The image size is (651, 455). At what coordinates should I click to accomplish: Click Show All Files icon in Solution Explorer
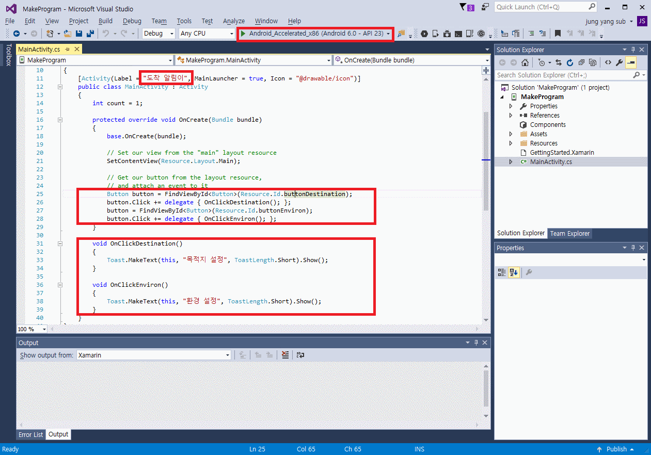593,62
